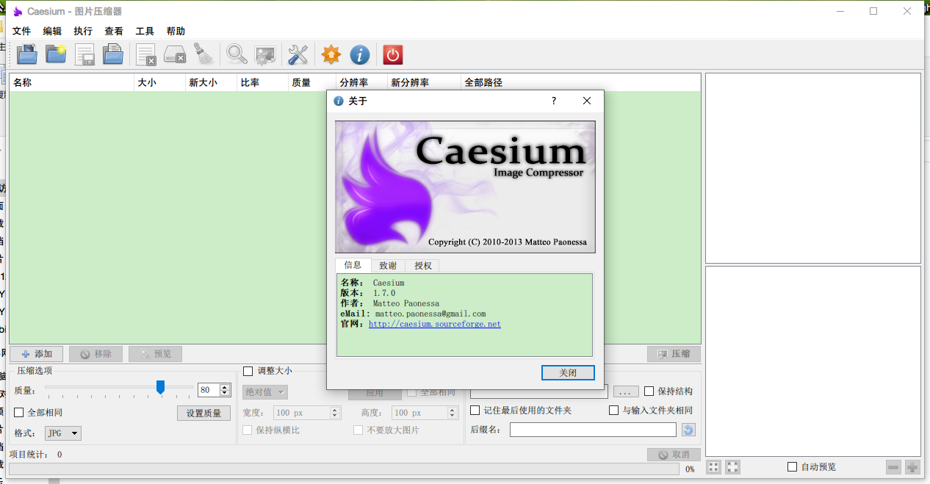Click the quality value up arrow stepper
The width and height of the screenshot is (930, 484).
(x=223, y=385)
